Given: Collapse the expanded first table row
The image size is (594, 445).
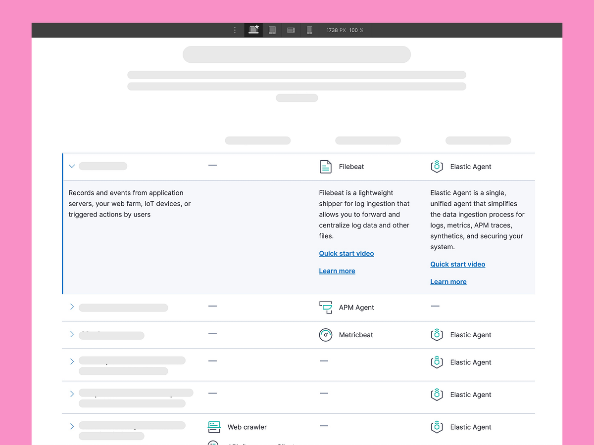Looking at the screenshot, I should 72,166.
